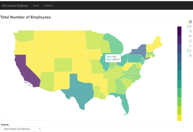Open the Home nav link

pyautogui.click(x=36, y=6)
